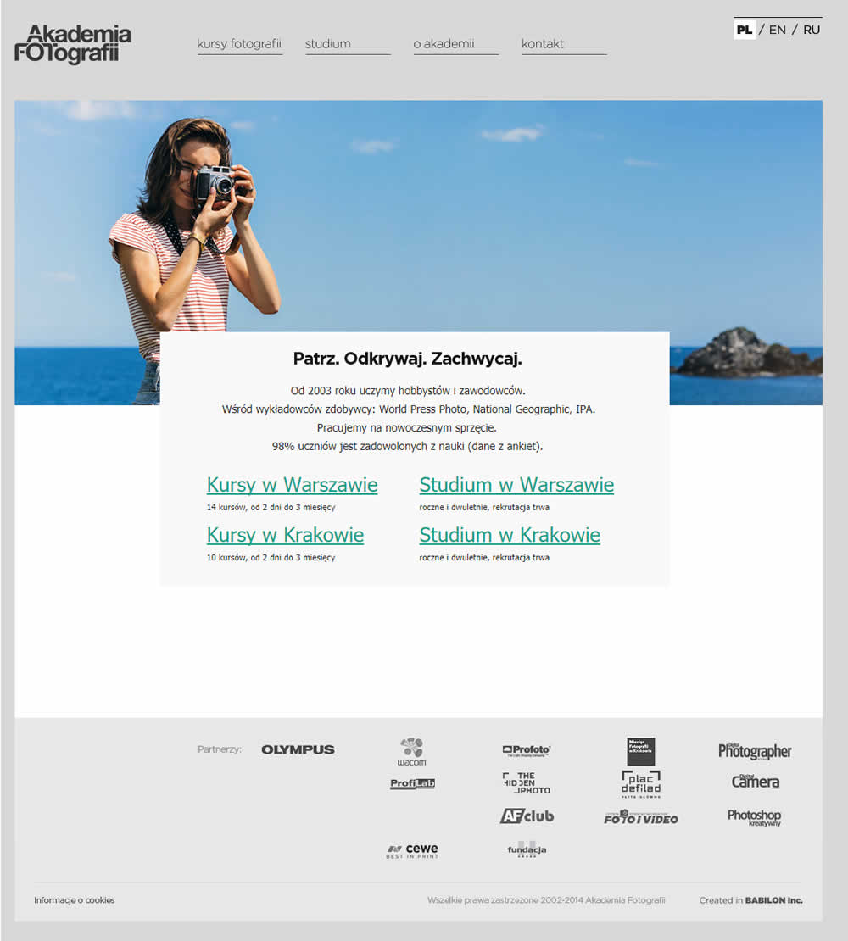Click the Digital Photographer logo
The width and height of the screenshot is (848, 941).
[755, 751]
